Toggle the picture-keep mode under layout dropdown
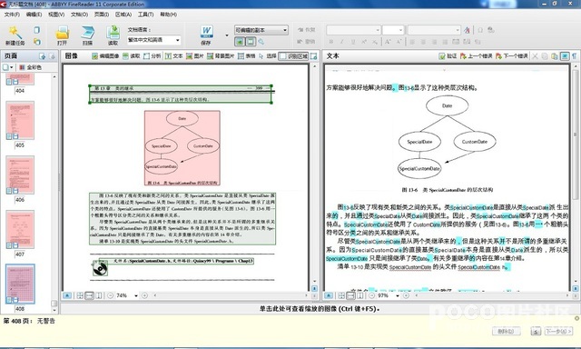 click(x=240, y=42)
